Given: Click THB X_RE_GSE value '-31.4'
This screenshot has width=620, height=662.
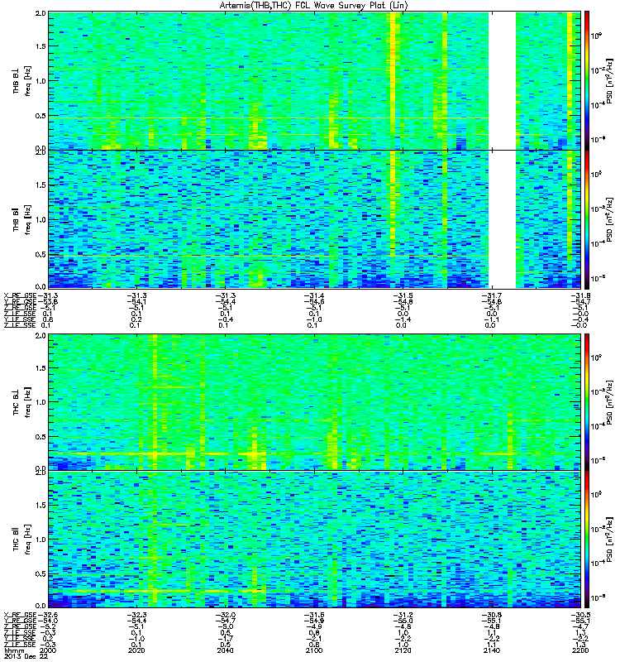Looking at the screenshot, I should 314,296.
